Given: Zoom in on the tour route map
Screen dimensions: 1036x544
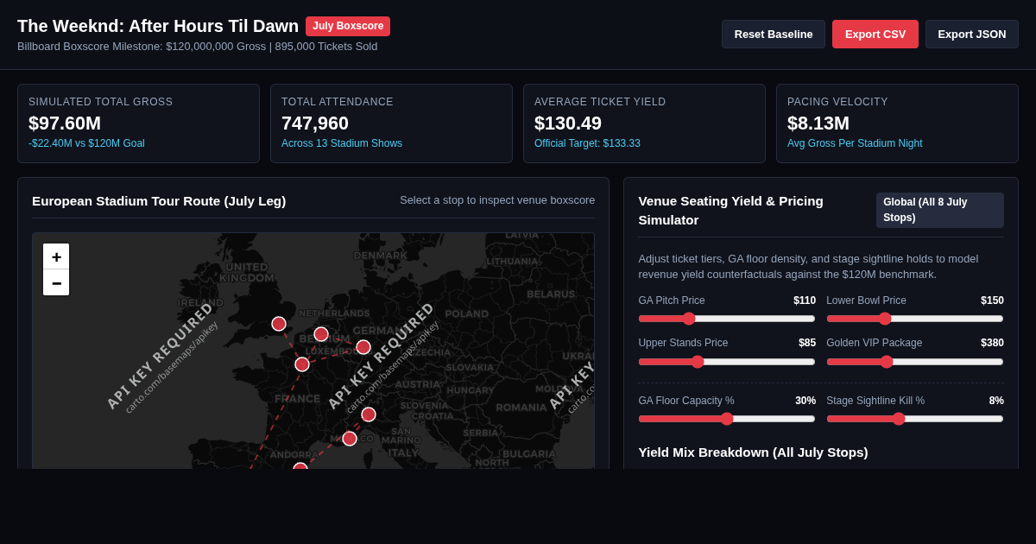Looking at the screenshot, I should (56, 256).
